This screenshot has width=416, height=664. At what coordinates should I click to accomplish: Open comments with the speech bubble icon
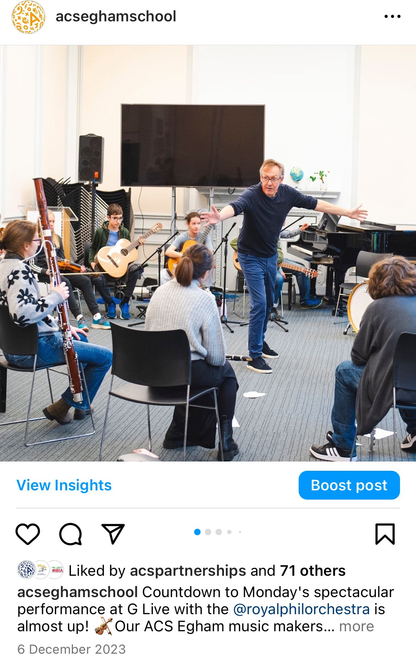click(70, 534)
